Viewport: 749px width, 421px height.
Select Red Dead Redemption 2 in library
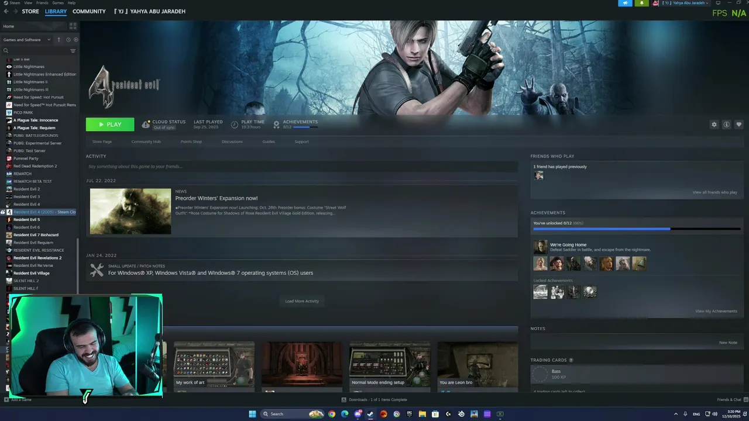(35, 166)
